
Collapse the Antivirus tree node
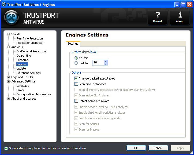tap(8, 47)
